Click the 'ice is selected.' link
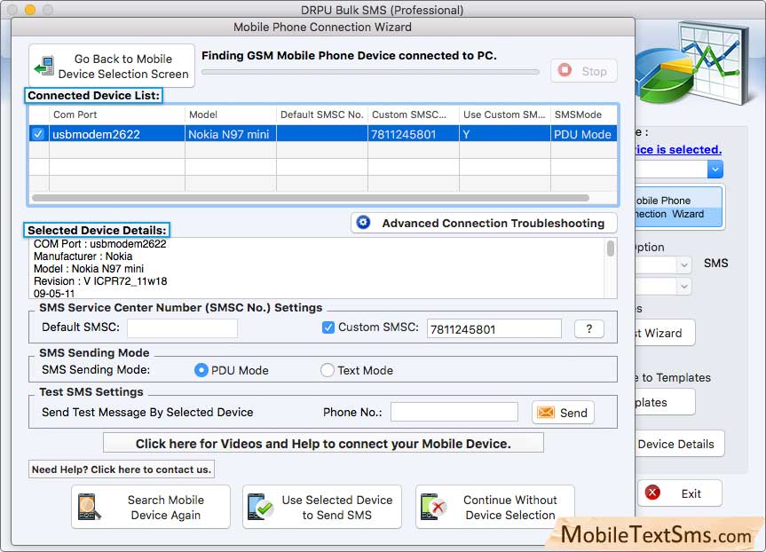This screenshot has height=552, width=766. click(678, 149)
